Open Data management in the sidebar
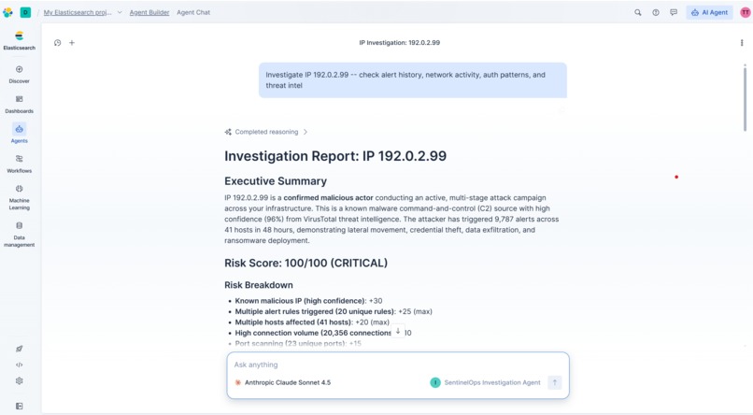Viewport: 753px width, 415px height. click(20, 234)
